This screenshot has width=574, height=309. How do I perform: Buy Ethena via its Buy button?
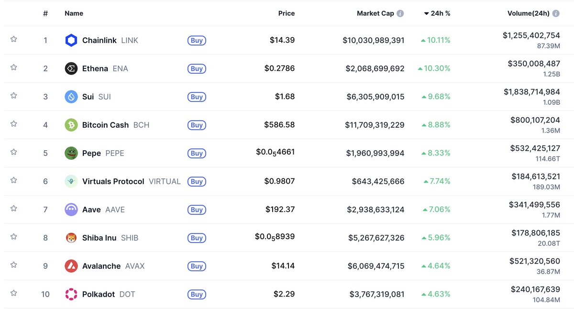point(197,69)
